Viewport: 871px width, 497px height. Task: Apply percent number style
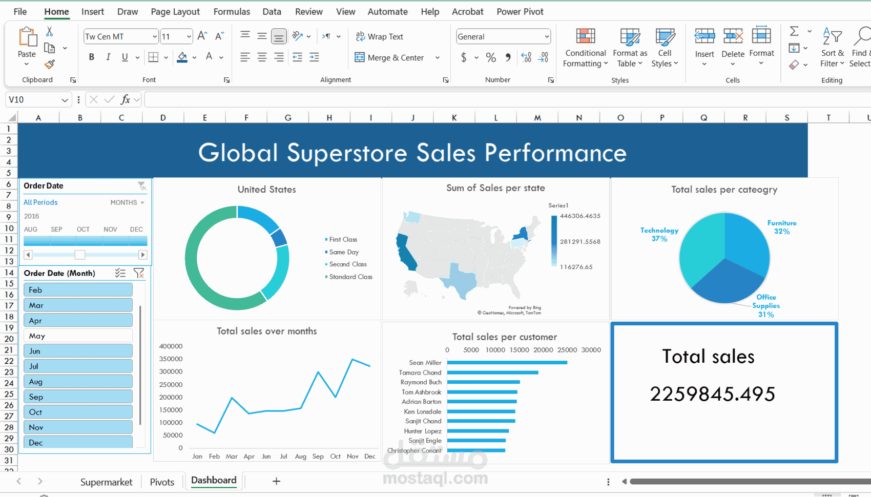click(490, 57)
